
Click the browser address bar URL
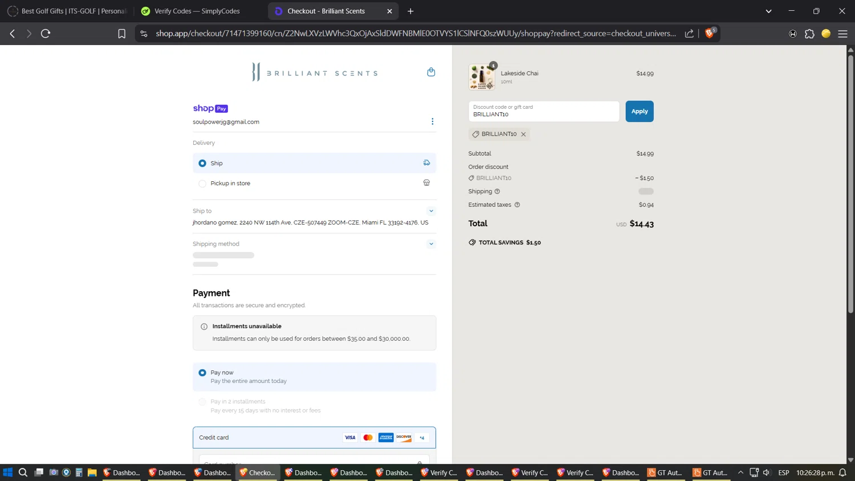pos(416,34)
